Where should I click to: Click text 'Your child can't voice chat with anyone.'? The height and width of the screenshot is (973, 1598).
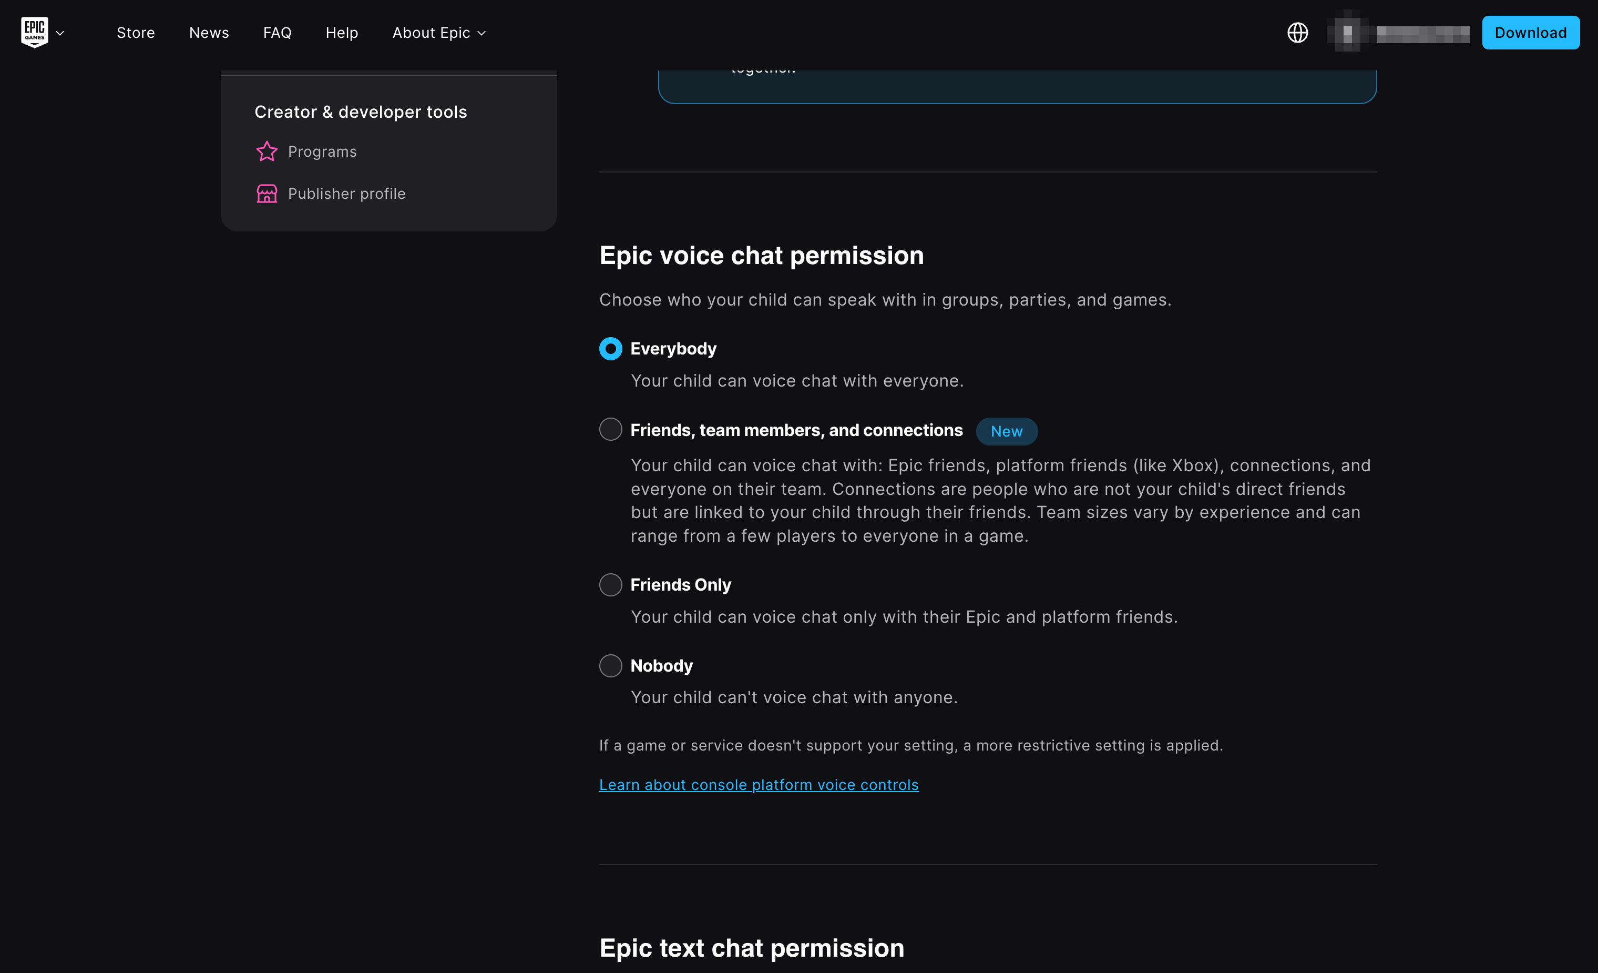(794, 697)
